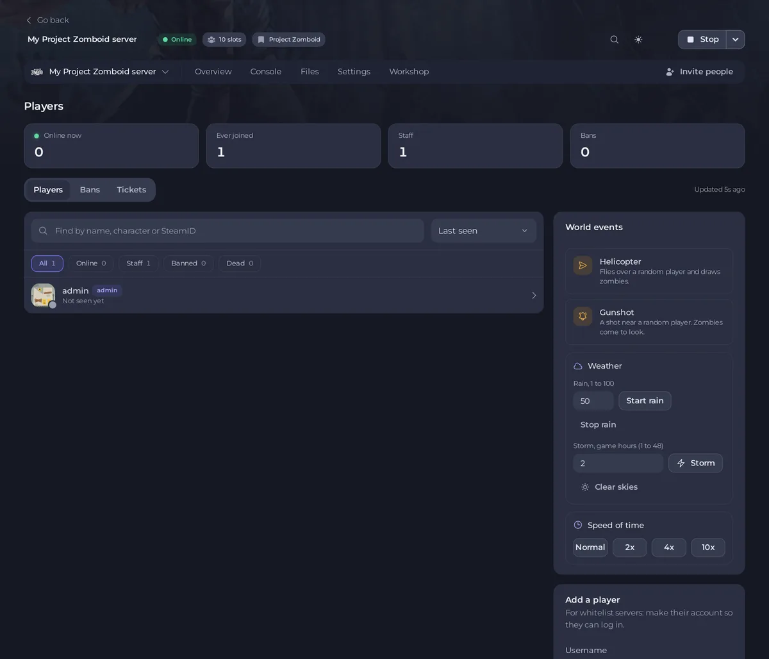Expand admin player row chevron
The width and height of the screenshot is (769, 659).
click(534, 296)
